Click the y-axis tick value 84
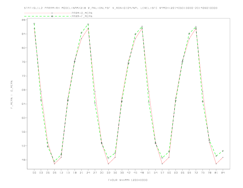The image size is (243, 188). pyautogui.click(x=23, y=34)
